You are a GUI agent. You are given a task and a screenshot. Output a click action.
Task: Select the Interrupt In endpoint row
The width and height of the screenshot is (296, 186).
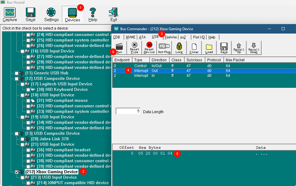click(x=204, y=75)
